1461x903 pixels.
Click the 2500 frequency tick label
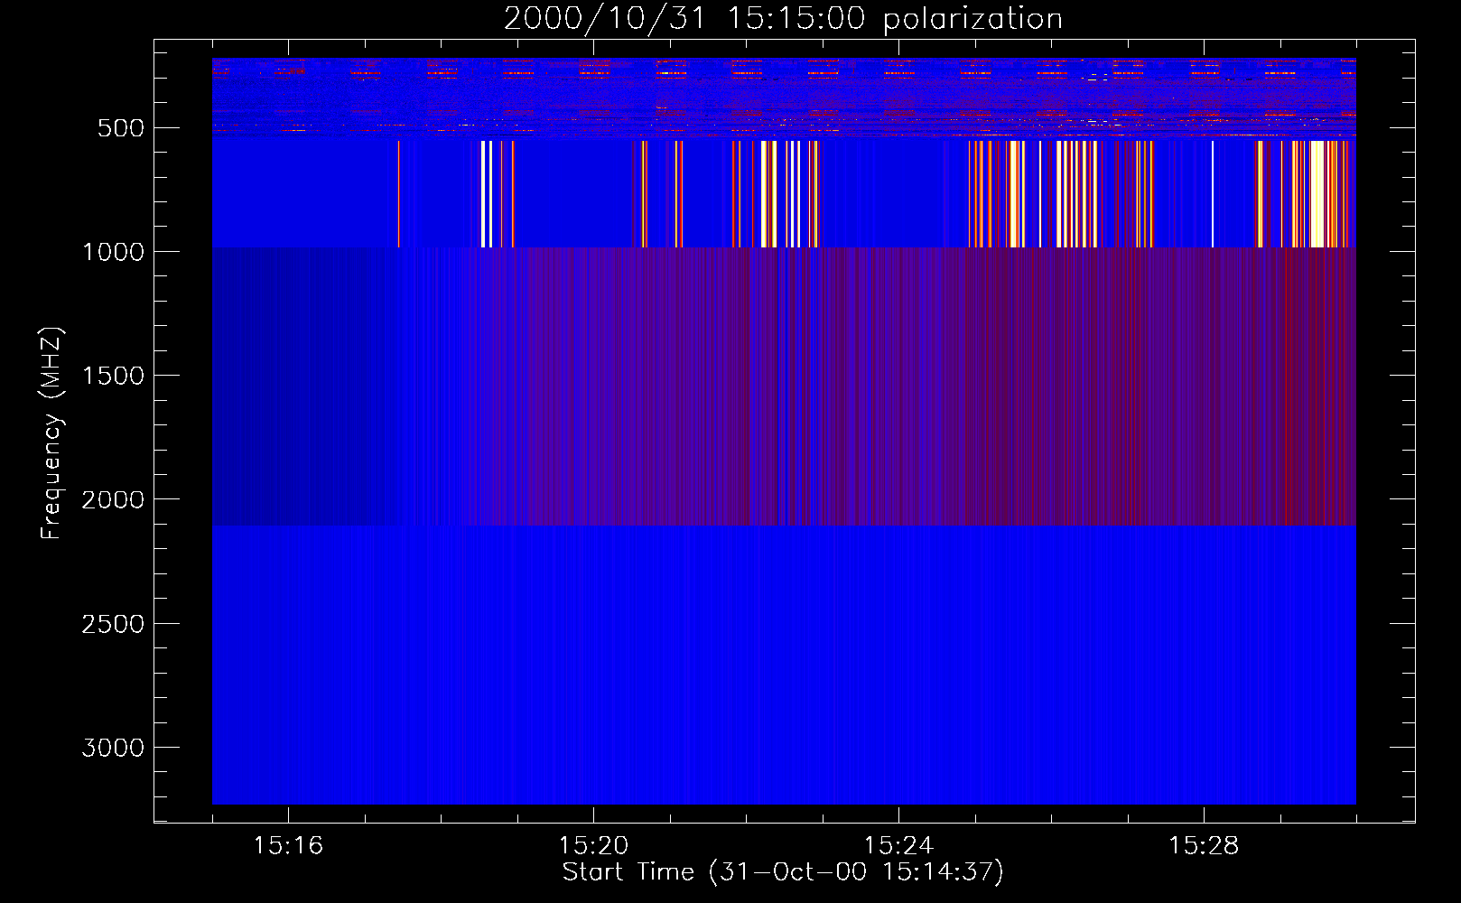(x=113, y=624)
